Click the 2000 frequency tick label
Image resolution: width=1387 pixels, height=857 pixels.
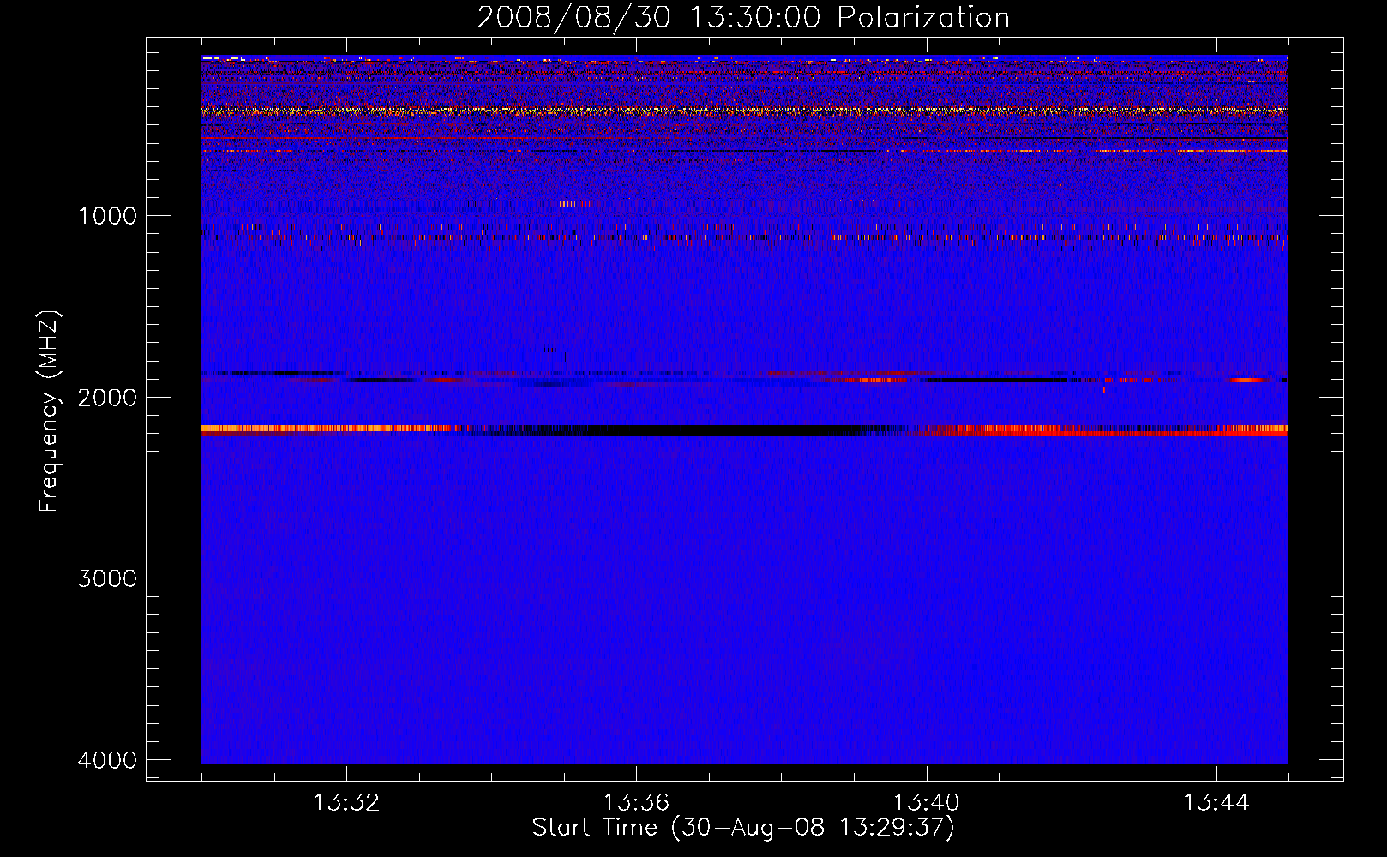(x=107, y=398)
